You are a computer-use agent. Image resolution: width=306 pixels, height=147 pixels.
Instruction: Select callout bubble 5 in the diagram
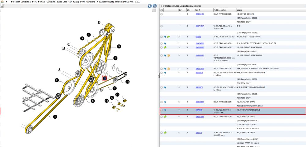pyautogui.click(x=119, y=46)
